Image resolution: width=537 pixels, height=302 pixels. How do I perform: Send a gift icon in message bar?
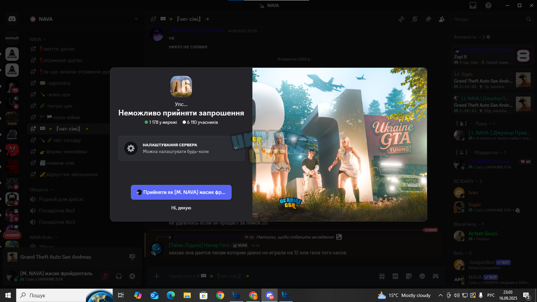pyautogui.click(x=382, y=276)
